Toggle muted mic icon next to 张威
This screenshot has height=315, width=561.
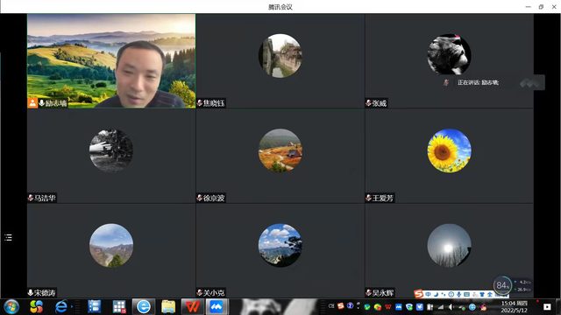pos(368,103)
